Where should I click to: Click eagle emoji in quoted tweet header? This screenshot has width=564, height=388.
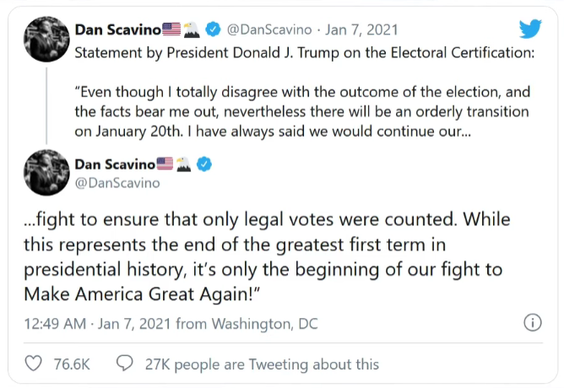(192, 30)
